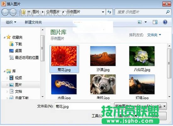The image size is (173, 126).
Task: Select 八仙花.jpg thumbnail
Action: pos(142,56)
